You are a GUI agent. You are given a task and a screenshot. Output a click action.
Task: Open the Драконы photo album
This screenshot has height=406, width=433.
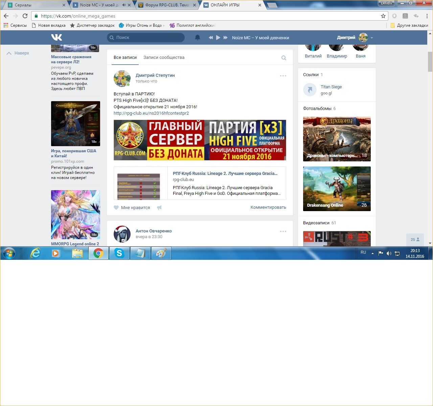tap(337, 139)
